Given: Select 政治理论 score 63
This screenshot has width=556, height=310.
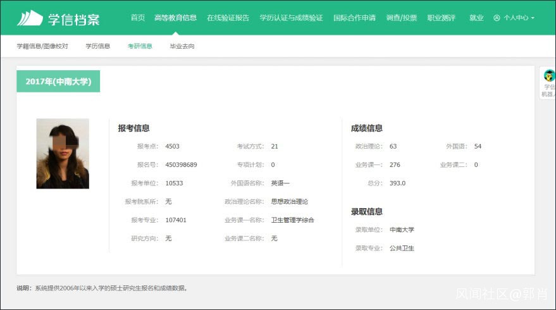Looking at the screenshot, I should 393,146.
